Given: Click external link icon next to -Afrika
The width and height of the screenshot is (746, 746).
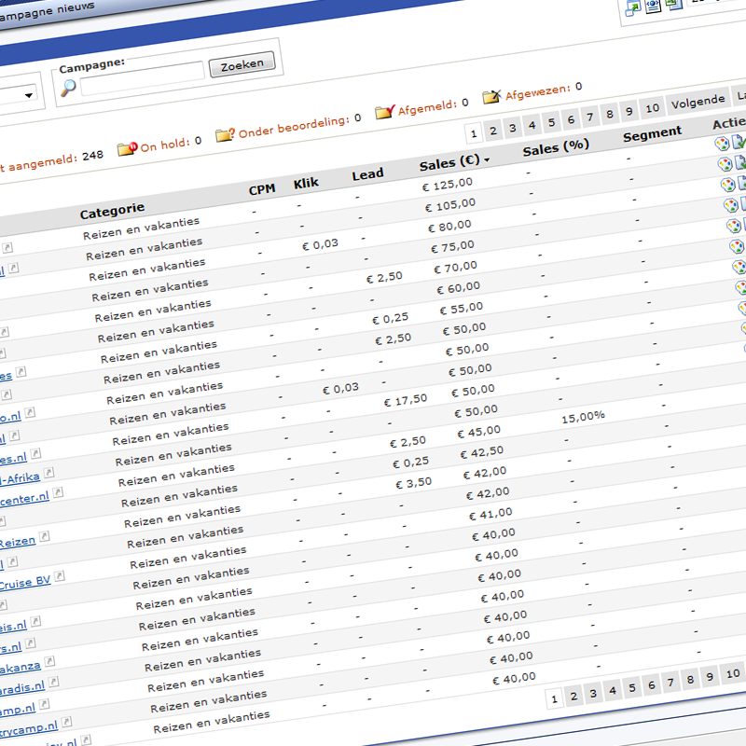Looking at the screenshot, I should pos(49,473).
